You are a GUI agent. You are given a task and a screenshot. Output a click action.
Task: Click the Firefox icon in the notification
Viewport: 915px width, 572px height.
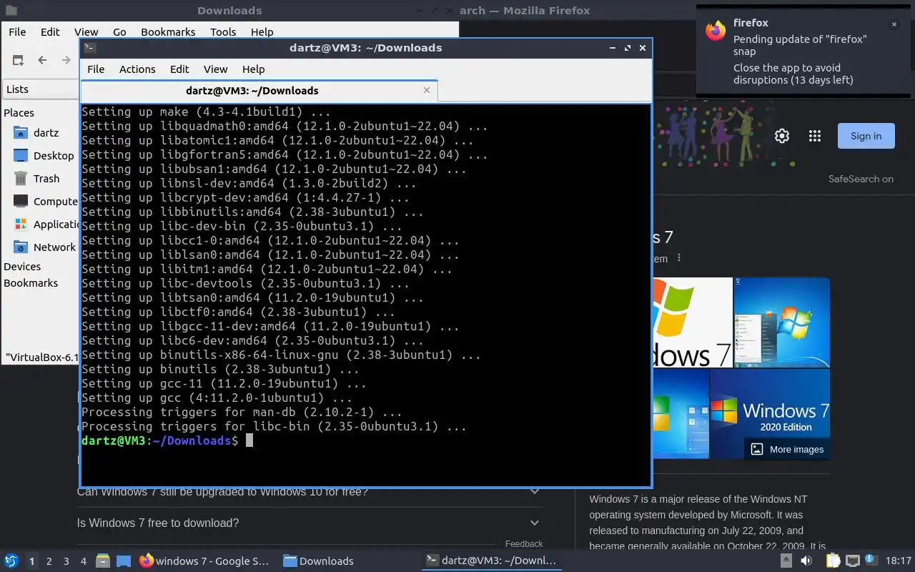[x=716, y=31]
